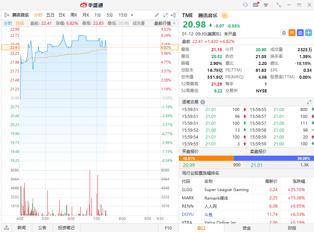Image resolution: width=314 pixels, height=232 pixels.
Task: Switch to 五日 chart tab
Action: (x=50, y=15)
